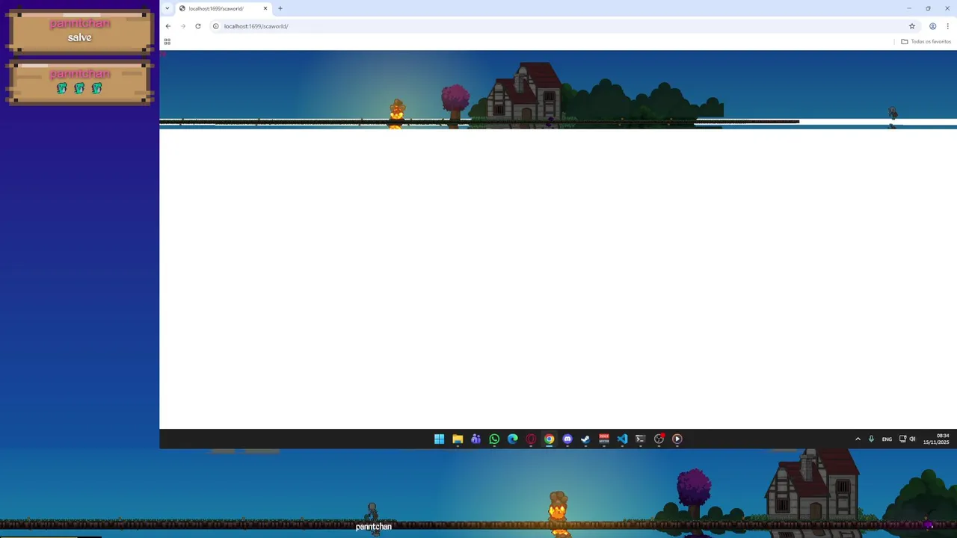Open the Todos os favoritos folder
Viewport: 957px width, 538px height.
click(x=926, y=42)
